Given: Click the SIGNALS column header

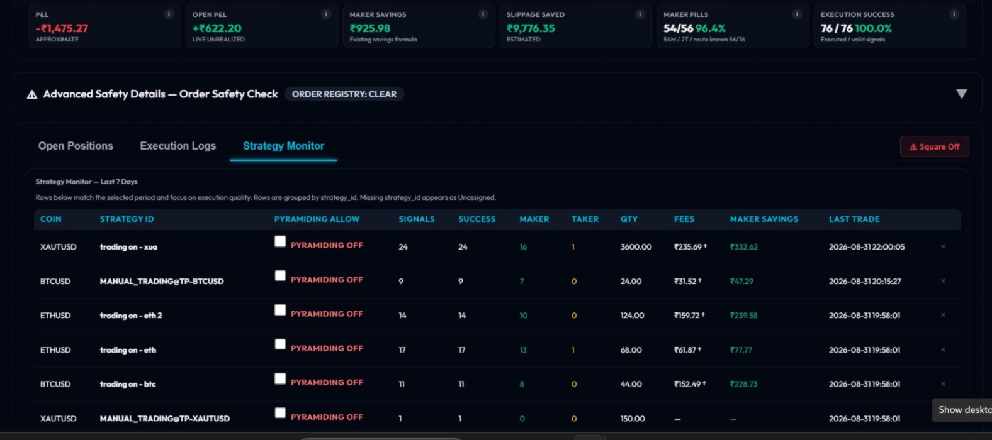Looking at the screenshot, I should point(417,219).
